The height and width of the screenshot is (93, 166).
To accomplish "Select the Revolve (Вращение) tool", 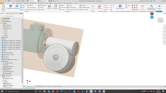I will click(17, 7).
